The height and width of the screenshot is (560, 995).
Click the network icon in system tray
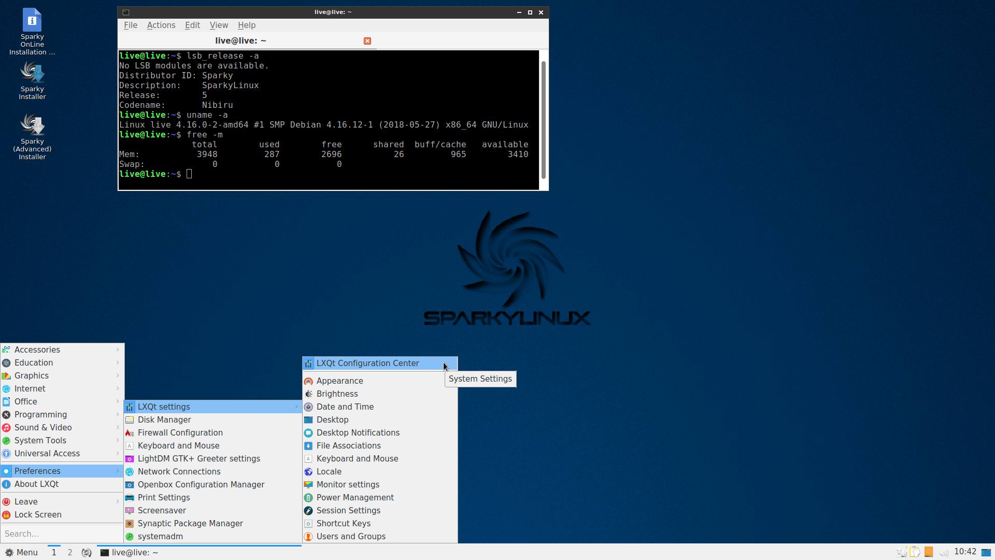902,552
